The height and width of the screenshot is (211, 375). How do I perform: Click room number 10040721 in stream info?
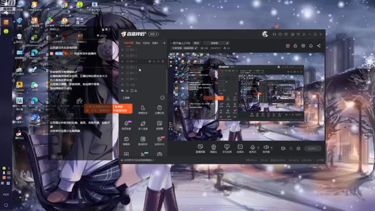[x=216, y=48]
